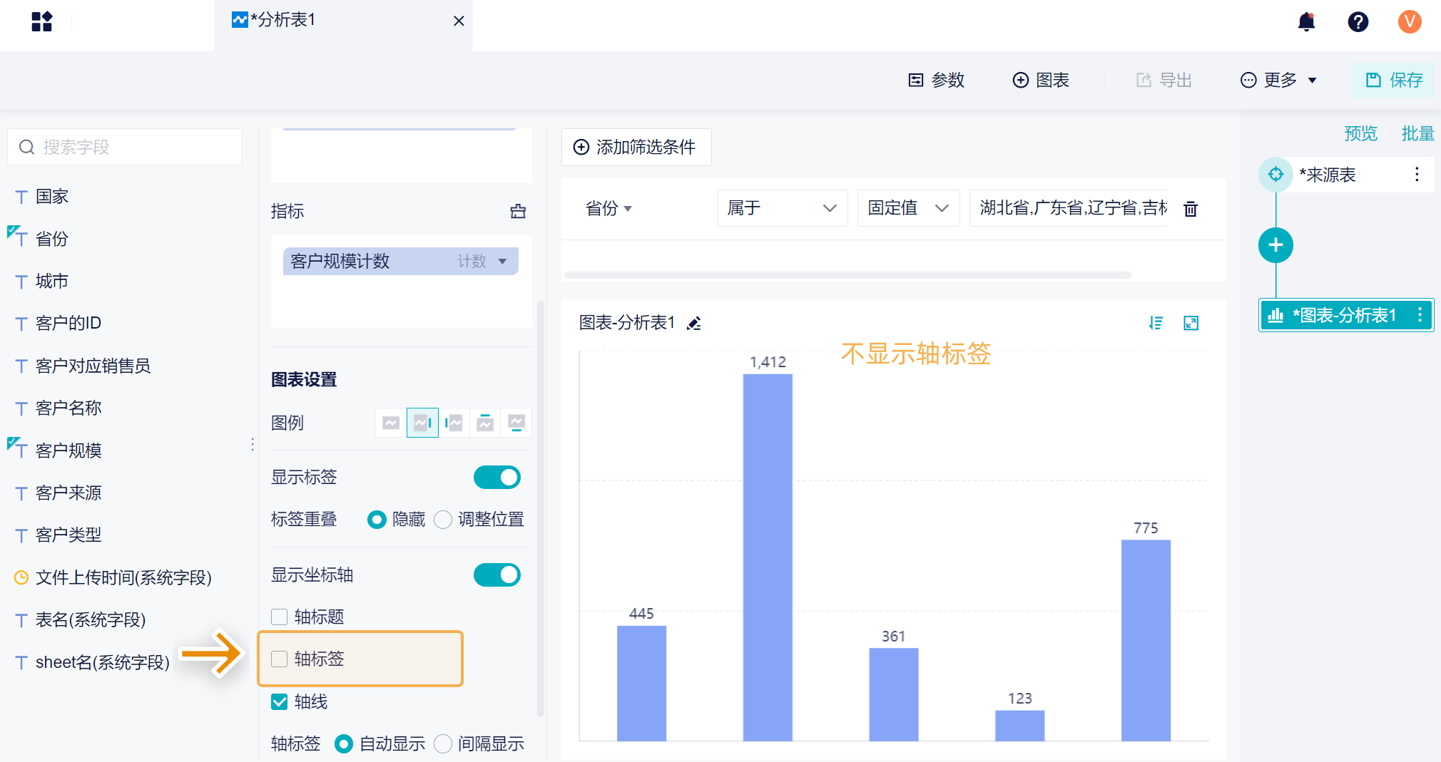The width and height of the screenshot is (1441, 762).
Task: Edit the chart title 图表-分析表1 with pencil icon
Action: (x=693, y=324)
